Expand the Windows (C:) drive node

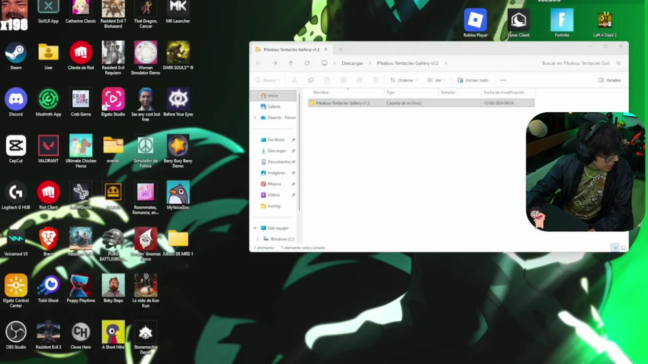(x=258, y=239)
